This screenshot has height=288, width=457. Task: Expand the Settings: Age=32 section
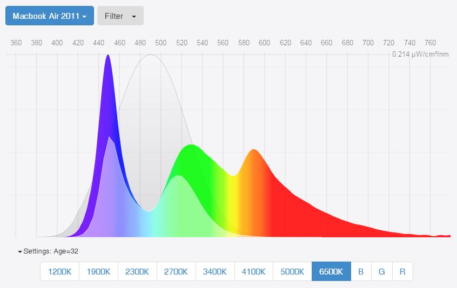(49, 251)
